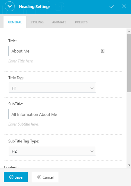Viewport: 131px width, 186px height.
Task: Click the Heading Settings header title
Action: point(35,7)
